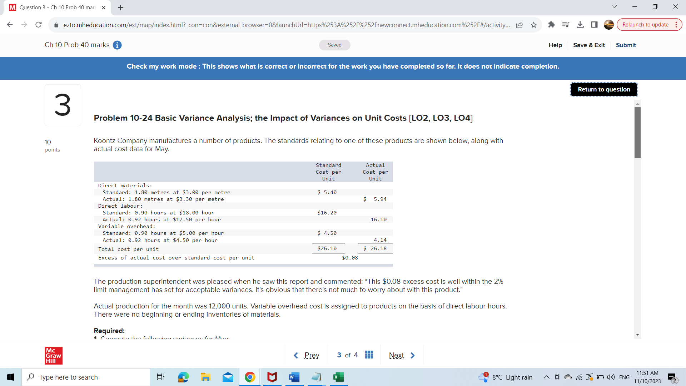Bookmark this page with star icon

pos(534,25)
